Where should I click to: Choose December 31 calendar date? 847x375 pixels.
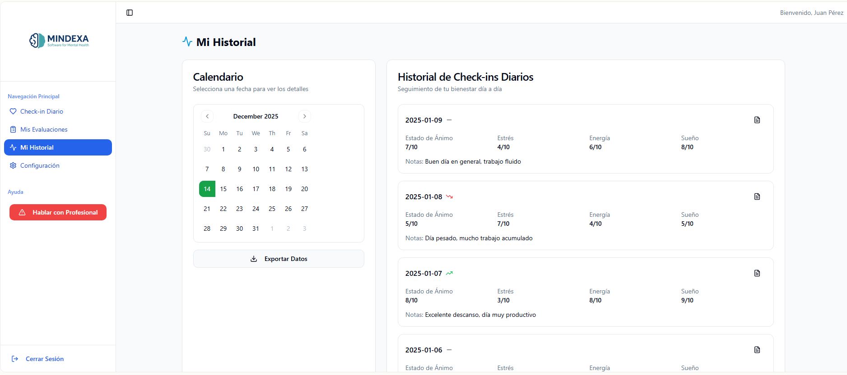pos(256,229)
